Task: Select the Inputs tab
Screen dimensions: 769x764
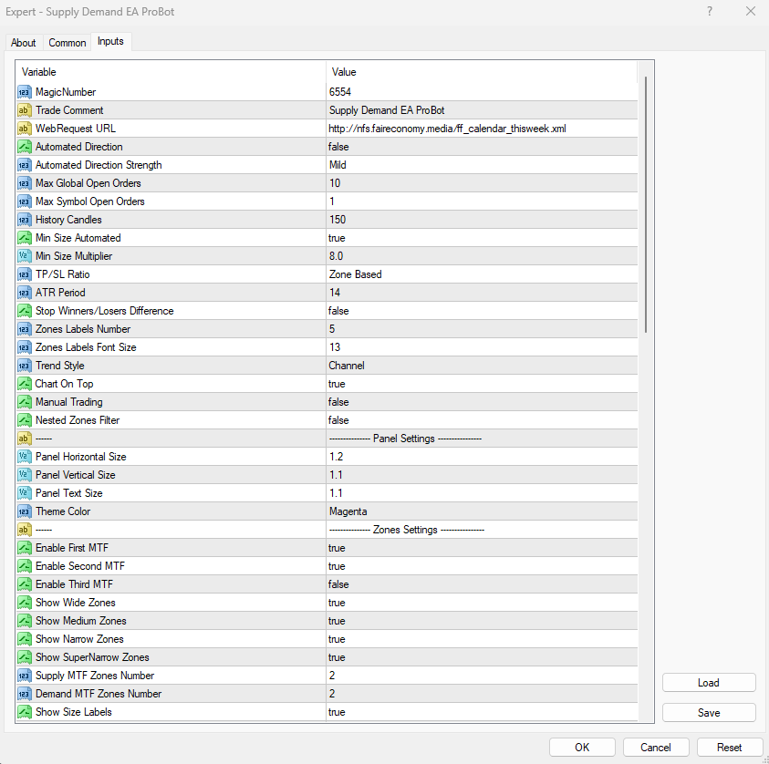Action: 110,41
